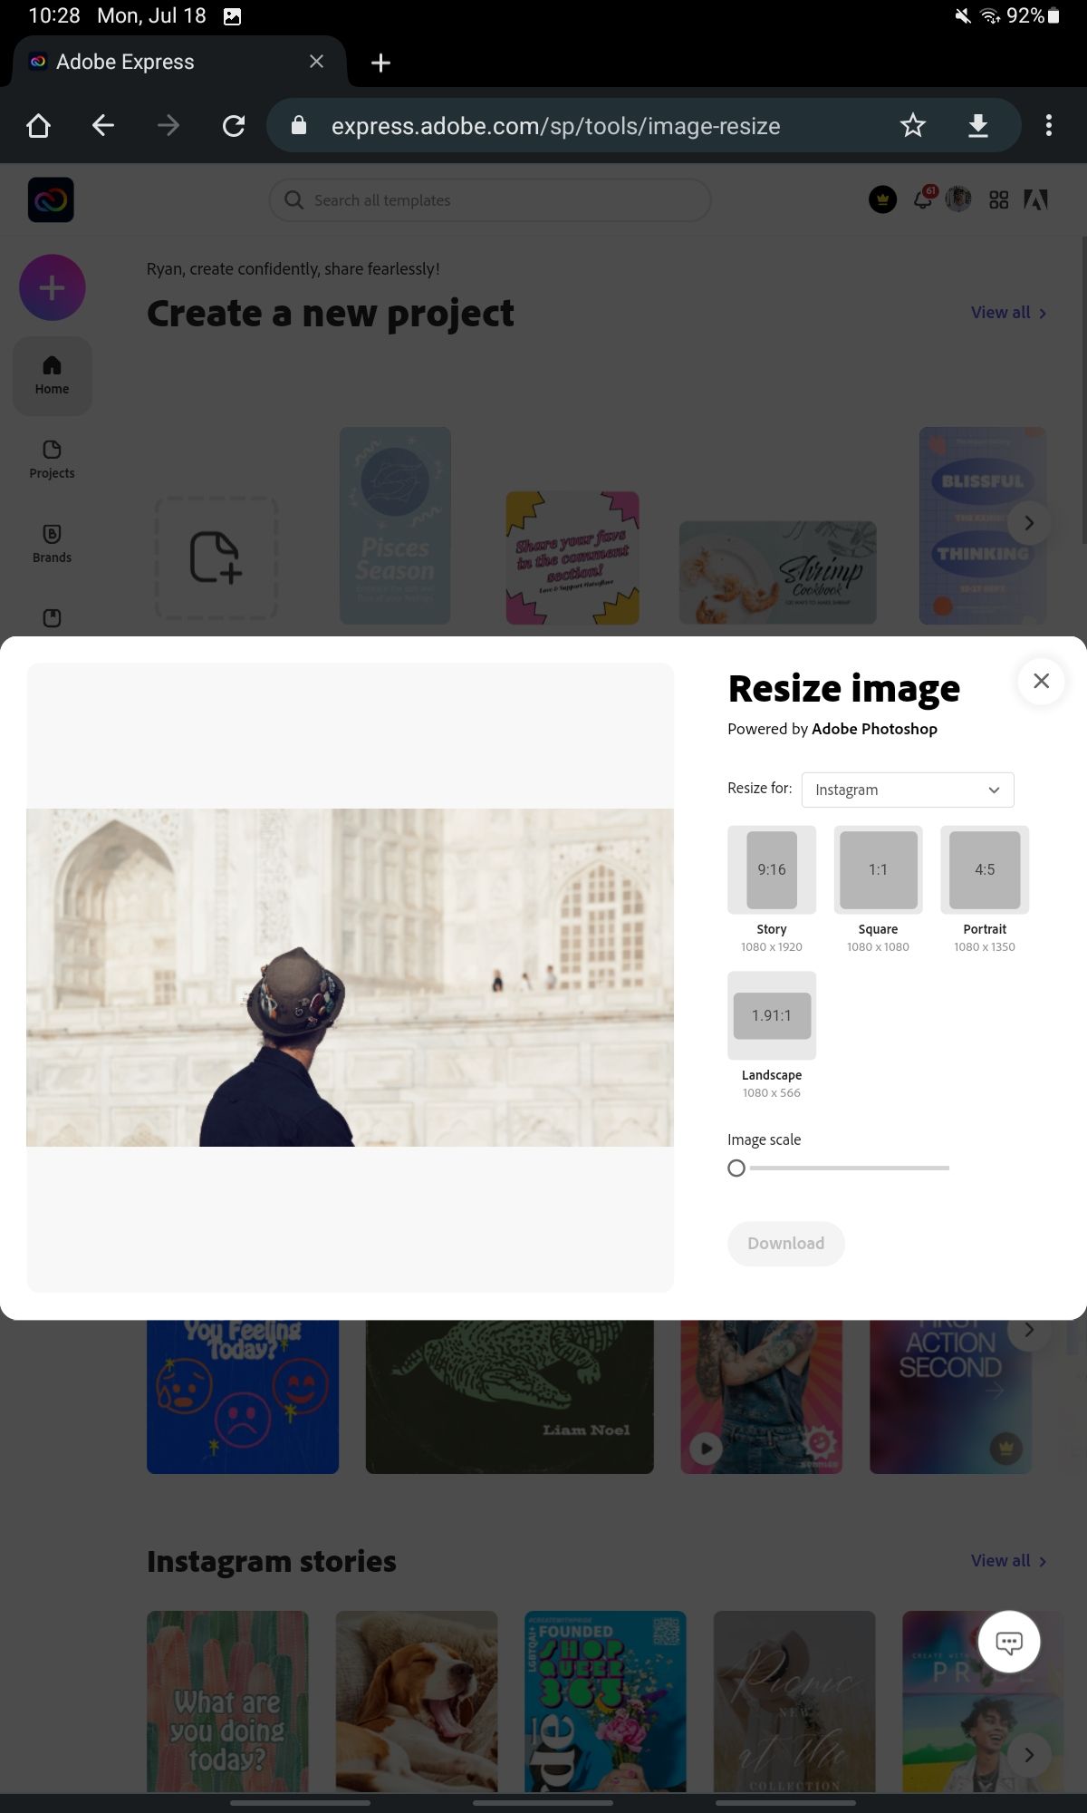Click View all for Instagram stories
The width and height of the screenshot is (1087, 1813).
click(1008, 1561)
